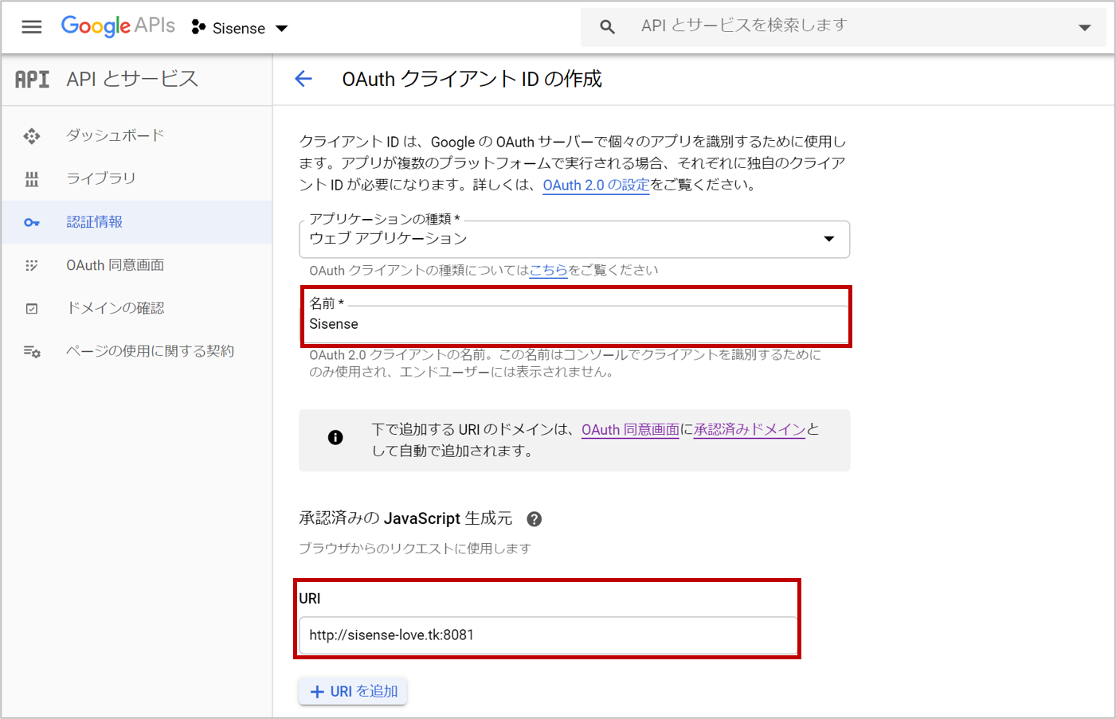Open the OAuth 2.0 の設定 link
The height and width of the screenshot is (719, 1116).
coord(596,185)
